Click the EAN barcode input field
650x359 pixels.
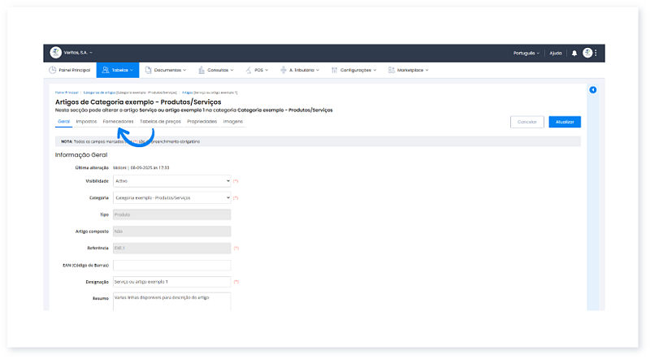[171, 266]
